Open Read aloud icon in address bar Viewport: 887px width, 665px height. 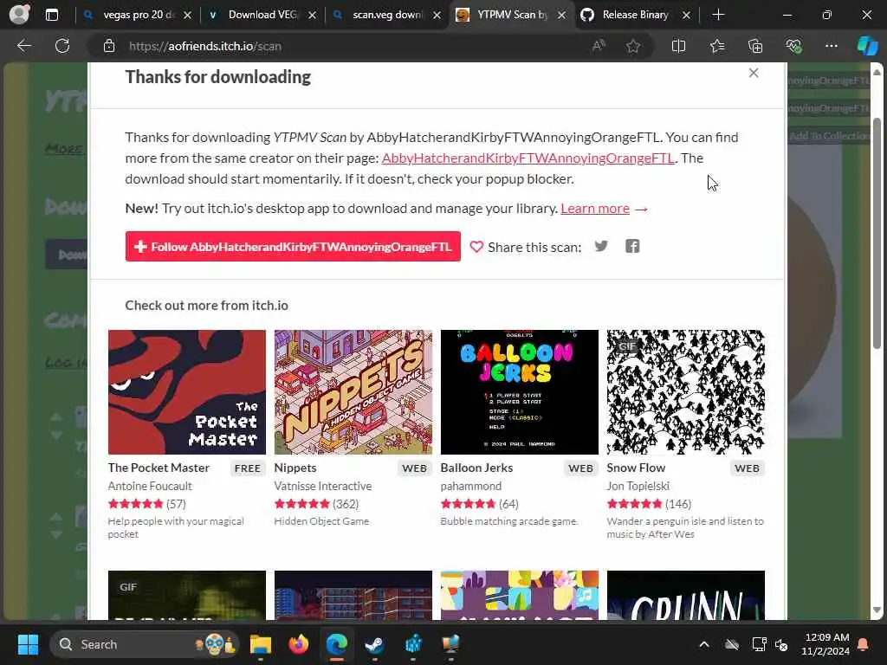[x=599, y=47]
